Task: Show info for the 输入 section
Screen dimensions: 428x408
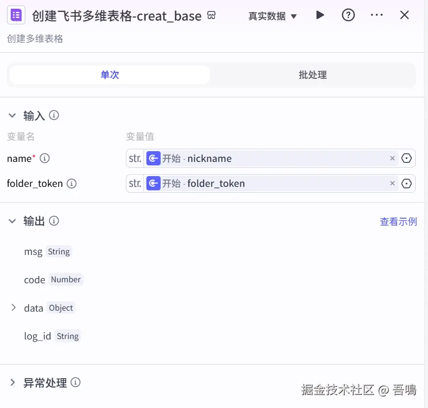Action: [x=54, y=115]
